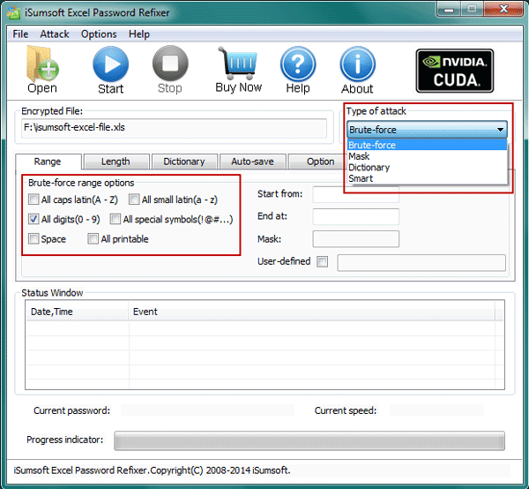The height and width of the screenshot is (489, 529).
Task: Choose Smart attack type
Action: [427, 178]
